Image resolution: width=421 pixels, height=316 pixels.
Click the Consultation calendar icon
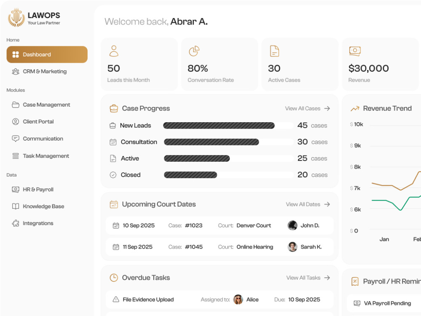113,142
